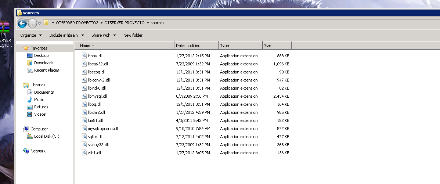Sort files by Type column
This screenshot has height=184, width=440.
tap(240, 46)
